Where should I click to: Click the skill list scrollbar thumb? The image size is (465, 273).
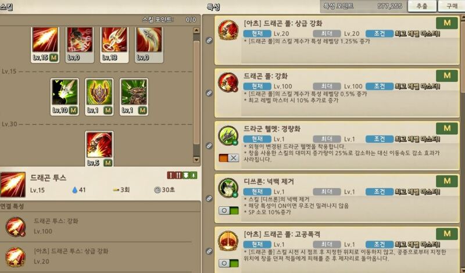[196, 93]
